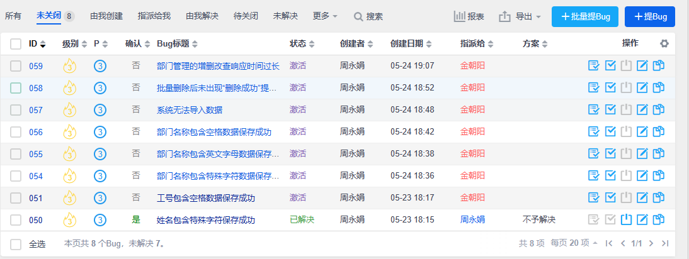
Task: Click the confirm icon for bug 056
Action: click(594, 131)
